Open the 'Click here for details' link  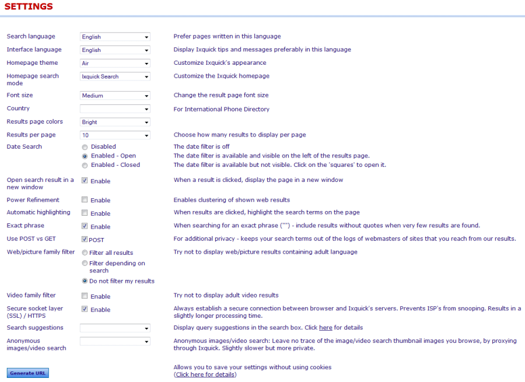205,374
